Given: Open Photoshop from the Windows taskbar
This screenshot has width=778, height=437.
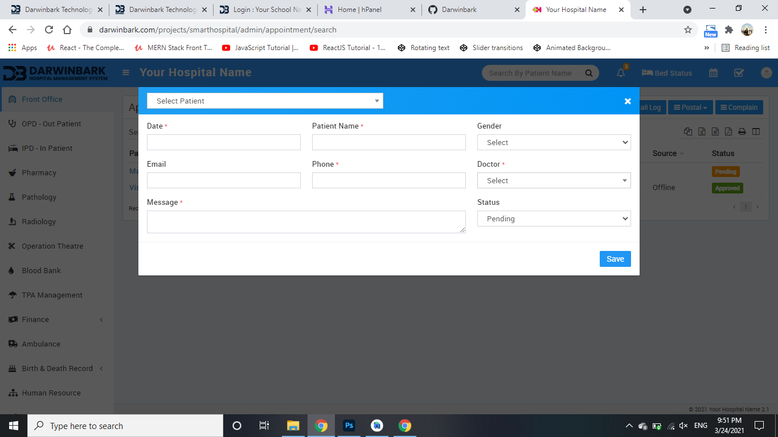Looking at the screenshot, I should 349,426.
